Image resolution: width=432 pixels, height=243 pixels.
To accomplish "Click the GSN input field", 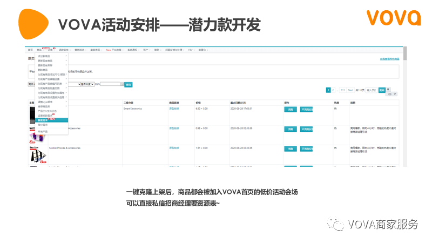I will click(112, 84).
